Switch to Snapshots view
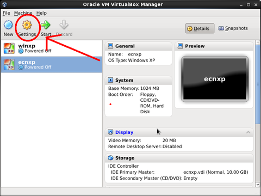Image resolution: width=261 pixels, height=196 pixels. (233, 28)
